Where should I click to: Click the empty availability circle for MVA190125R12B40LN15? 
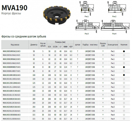click(x=124, y=83)
